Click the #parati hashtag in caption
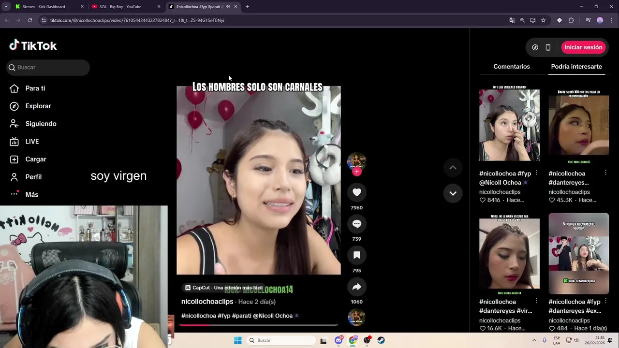Image resolution: width=619 pixels, height=348 pixels. pyautogui.click(x=241, y=316)
